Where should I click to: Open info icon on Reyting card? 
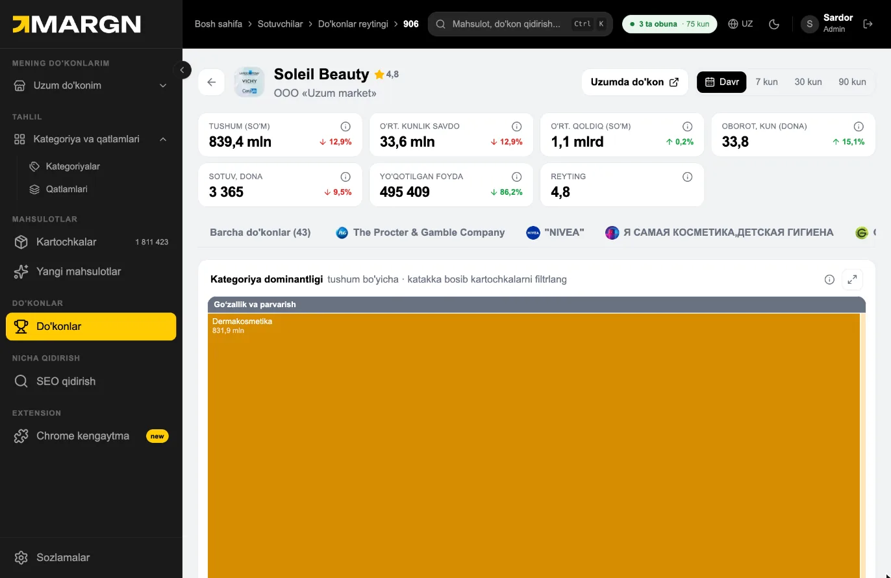coord(688,177)
